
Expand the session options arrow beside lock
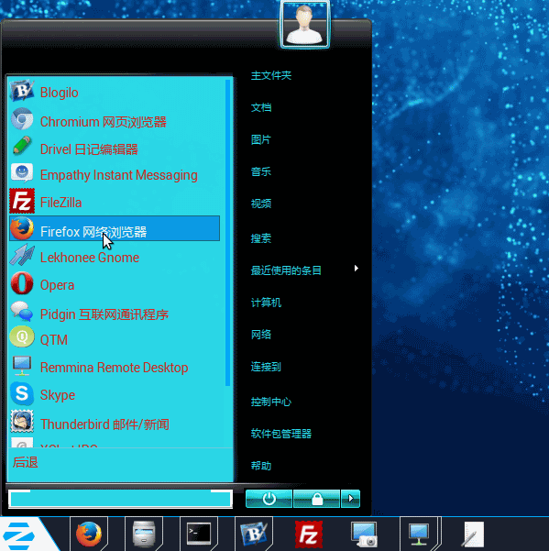[x=350, y=499]
